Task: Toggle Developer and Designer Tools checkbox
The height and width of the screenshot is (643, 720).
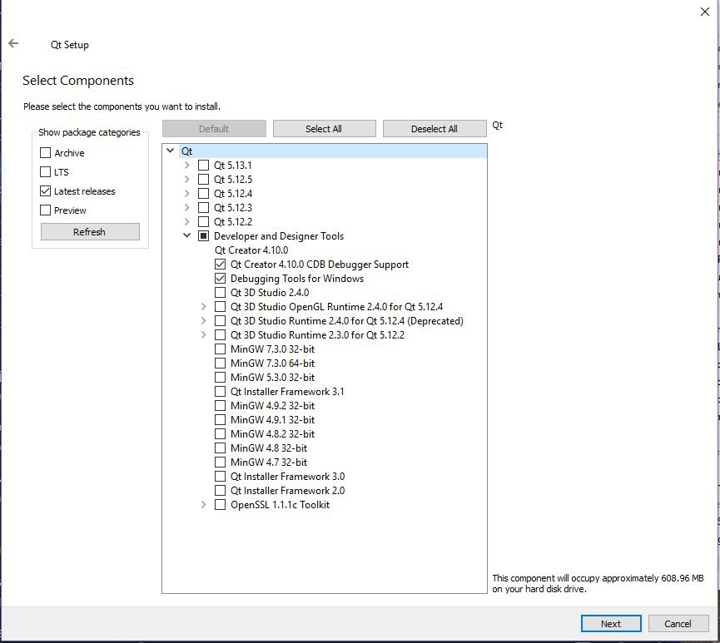Action: (203, 236)
